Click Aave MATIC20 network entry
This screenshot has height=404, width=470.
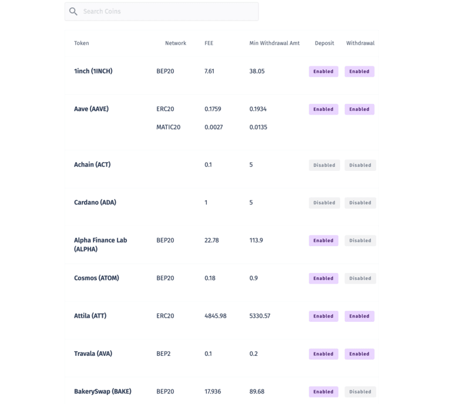click(169, 127)
